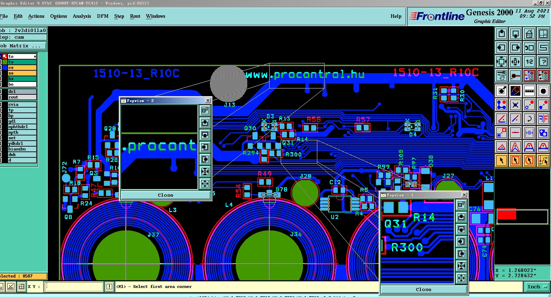Viewport: 551px width, 297px height.
Task: Click Close button in Popview 1
Action: pos(424,290)
